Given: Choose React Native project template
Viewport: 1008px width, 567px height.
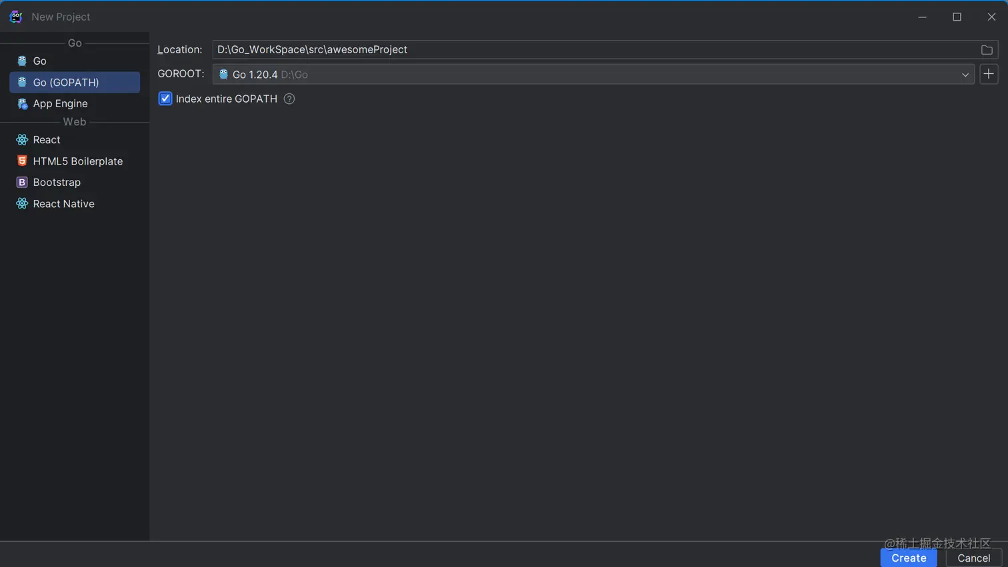Looking at the screenshot, I should tap(75, 203).
